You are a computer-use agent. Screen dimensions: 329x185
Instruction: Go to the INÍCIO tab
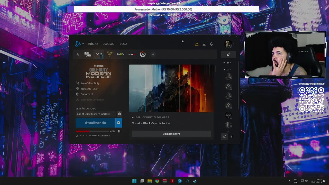point(93,44)
